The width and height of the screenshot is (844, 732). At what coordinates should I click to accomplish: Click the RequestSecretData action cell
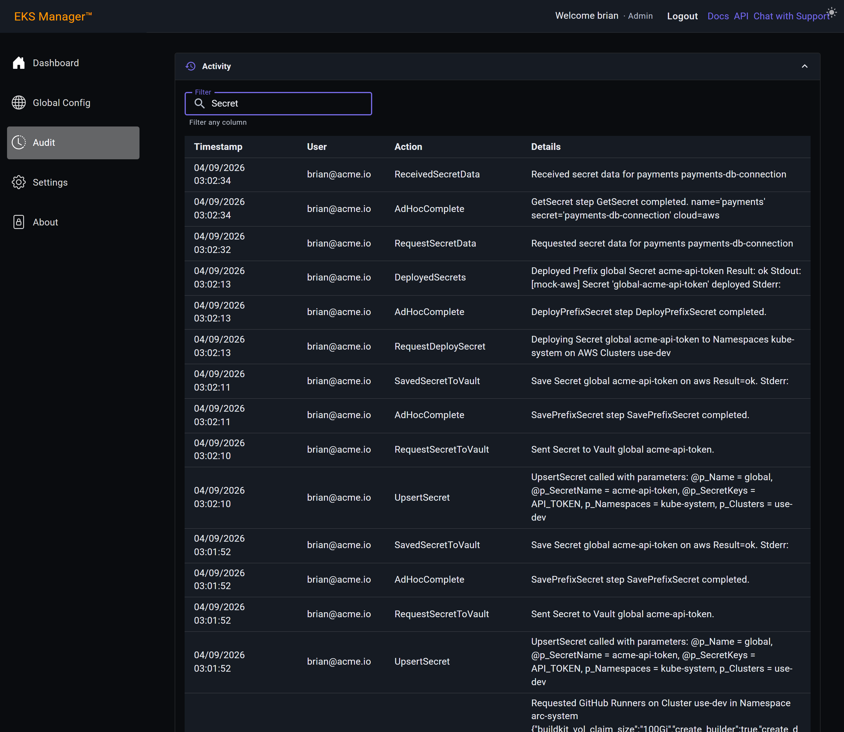point(435,243)
